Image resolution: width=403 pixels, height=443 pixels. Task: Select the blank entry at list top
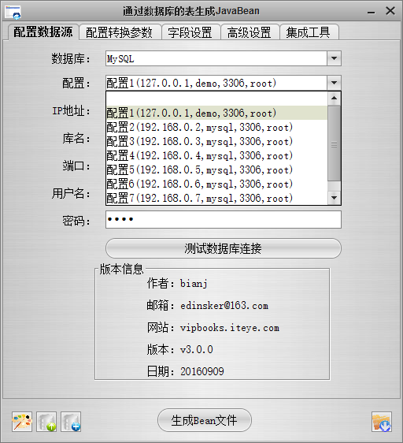[x=216, y=99]
